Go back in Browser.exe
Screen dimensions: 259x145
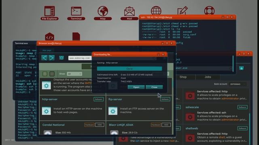coord(45,58)
